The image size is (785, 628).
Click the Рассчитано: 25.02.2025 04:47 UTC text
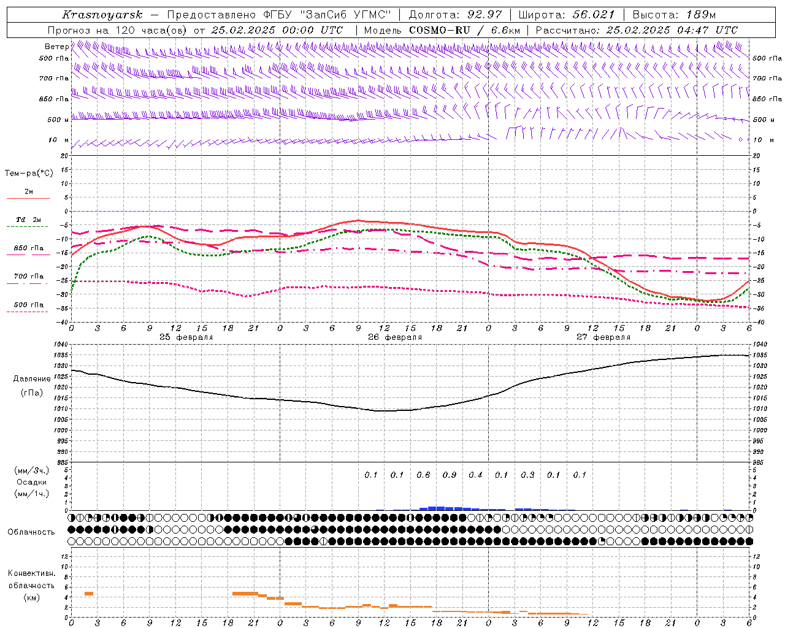tap(637, 29)
